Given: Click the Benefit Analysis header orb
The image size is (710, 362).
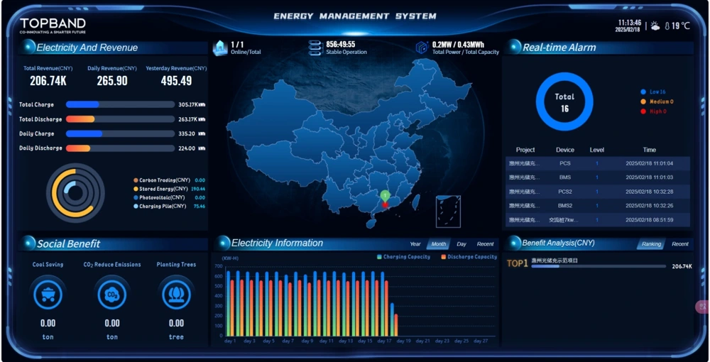Looking at the screenshot, I should (514, 243).
